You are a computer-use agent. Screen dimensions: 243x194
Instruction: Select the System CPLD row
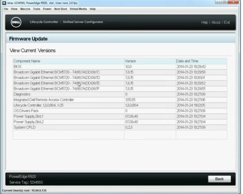coord(120,128)
